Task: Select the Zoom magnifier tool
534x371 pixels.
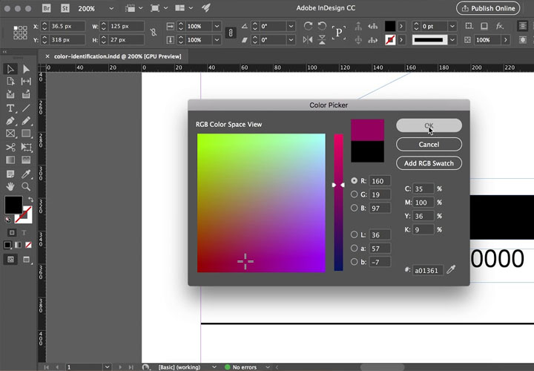Action: pyautogui.click(x=26, y=186)
